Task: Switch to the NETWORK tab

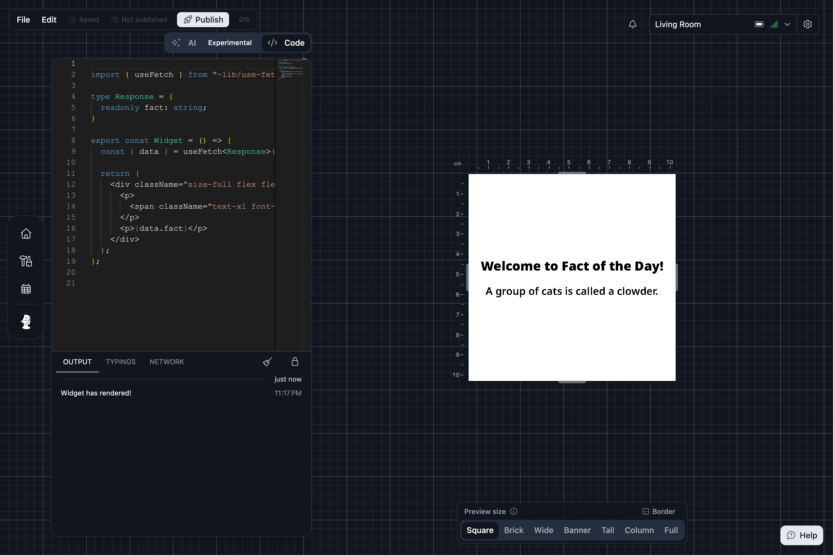Action: [167, 362]
